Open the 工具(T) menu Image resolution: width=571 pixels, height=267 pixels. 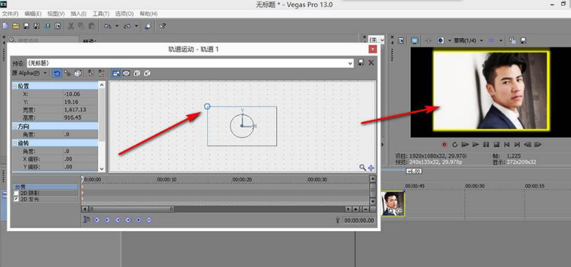(x=101, y=14)
